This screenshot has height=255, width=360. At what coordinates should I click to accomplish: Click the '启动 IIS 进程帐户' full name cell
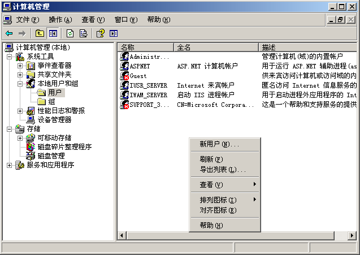(x=206, y=95)
